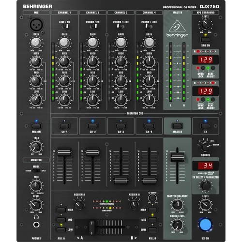Click the MASTER BALANCE knob
The image size is (242, 242).
177,205
